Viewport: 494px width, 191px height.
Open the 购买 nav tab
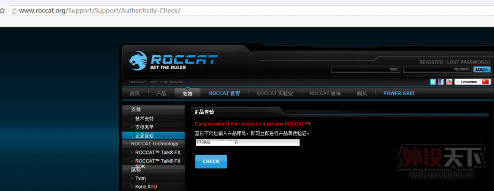click(362, 94)
